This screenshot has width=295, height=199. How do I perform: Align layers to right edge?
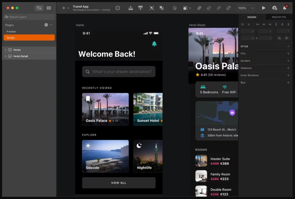point(270,24)
